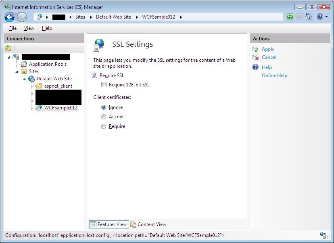Screen dimensions: 334x243
Task: Open help with the toolbar question mark icon
Action: coord(320,17)
